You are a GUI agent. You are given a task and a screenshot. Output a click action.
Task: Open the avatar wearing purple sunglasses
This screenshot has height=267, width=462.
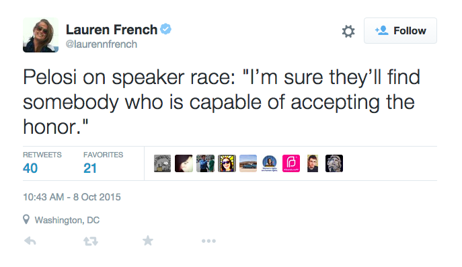(227, 163)
